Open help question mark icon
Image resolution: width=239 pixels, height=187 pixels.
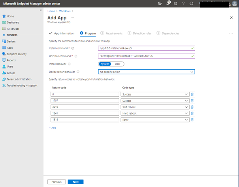pos(184,4)
